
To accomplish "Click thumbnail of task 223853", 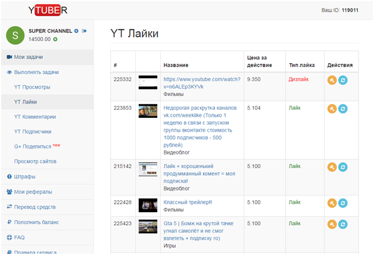I will (x=148, y=111).
